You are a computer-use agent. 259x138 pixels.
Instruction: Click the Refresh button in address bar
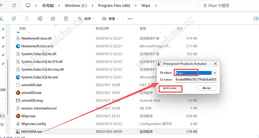14,6
